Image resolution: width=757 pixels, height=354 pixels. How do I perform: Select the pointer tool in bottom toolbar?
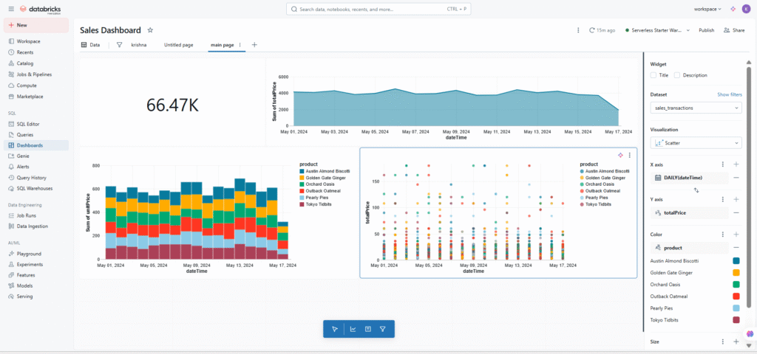point(336,329)
